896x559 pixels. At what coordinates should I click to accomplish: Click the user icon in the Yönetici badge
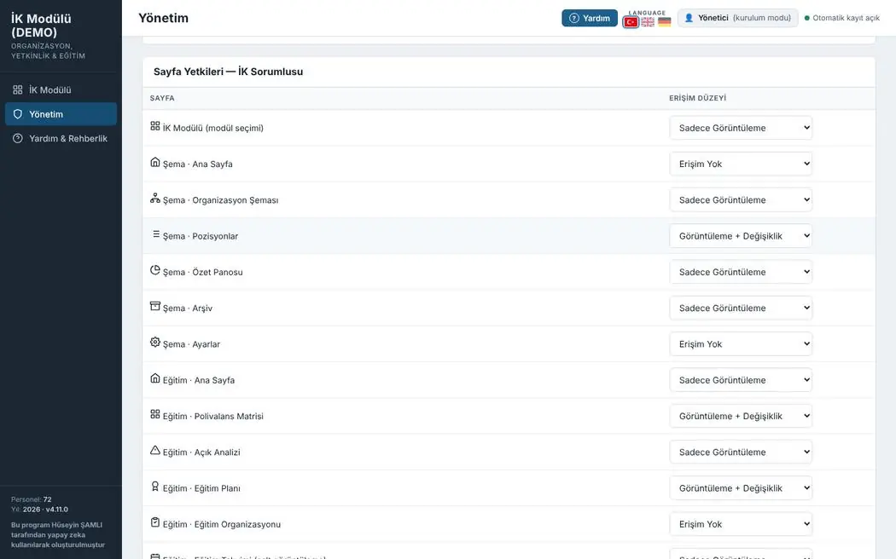(x=689, y=18)
